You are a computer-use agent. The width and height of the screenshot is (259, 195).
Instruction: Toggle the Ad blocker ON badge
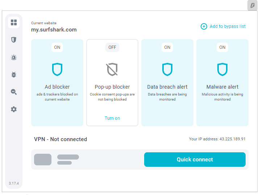point(57,47)
